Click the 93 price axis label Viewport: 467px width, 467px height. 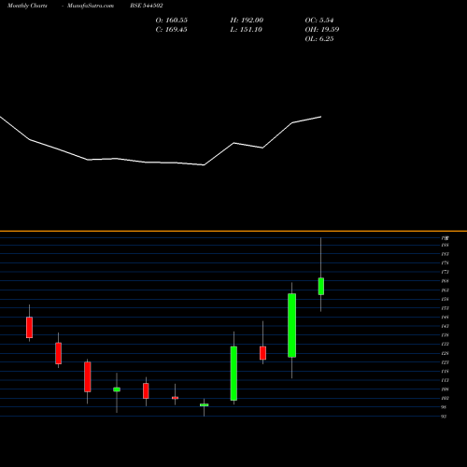[x=444, y=417]
